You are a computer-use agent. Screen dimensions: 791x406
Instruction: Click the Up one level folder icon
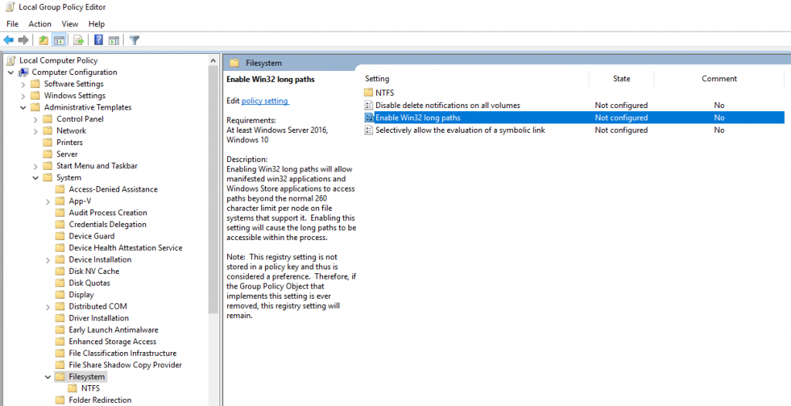pos(43,40)
